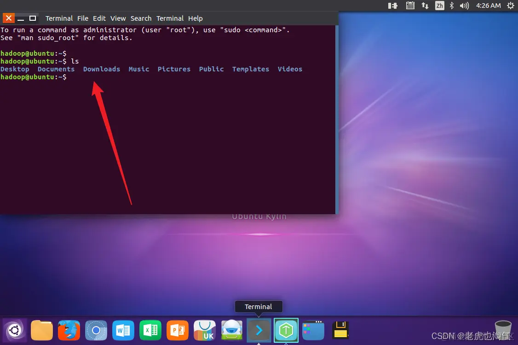This screenshot has width=518, height=345.
Task: Click the Desktop directory name
Action: pos(15,69)
